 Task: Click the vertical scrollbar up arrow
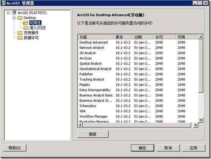click(x=201, y=37)
